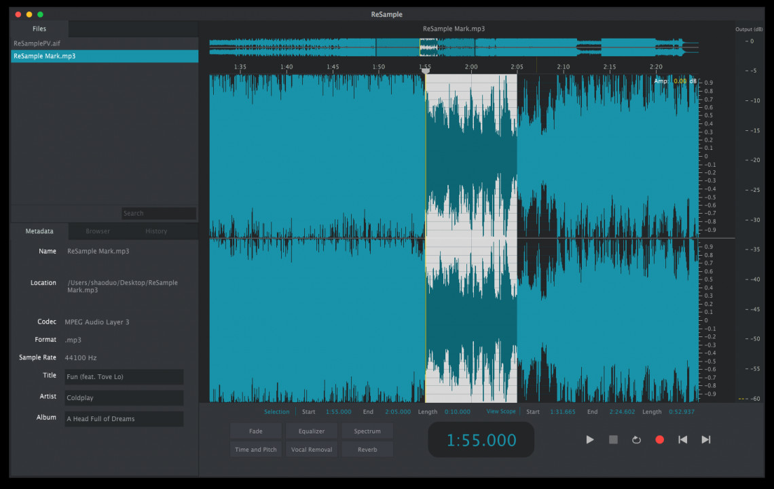Click the file Search field
The width and height of the screenshot is (774, 489).
tap(159, 214)
